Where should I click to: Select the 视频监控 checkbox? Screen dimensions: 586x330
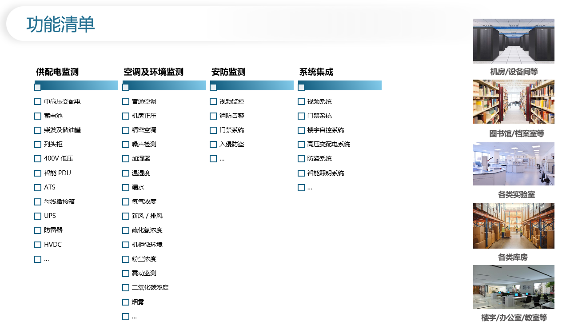213,102
